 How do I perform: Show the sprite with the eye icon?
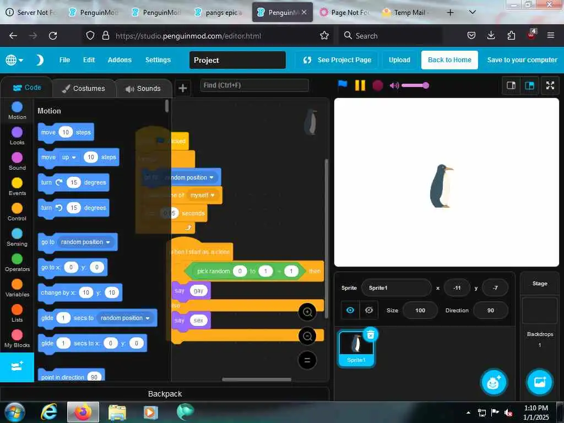click(350, 310)
